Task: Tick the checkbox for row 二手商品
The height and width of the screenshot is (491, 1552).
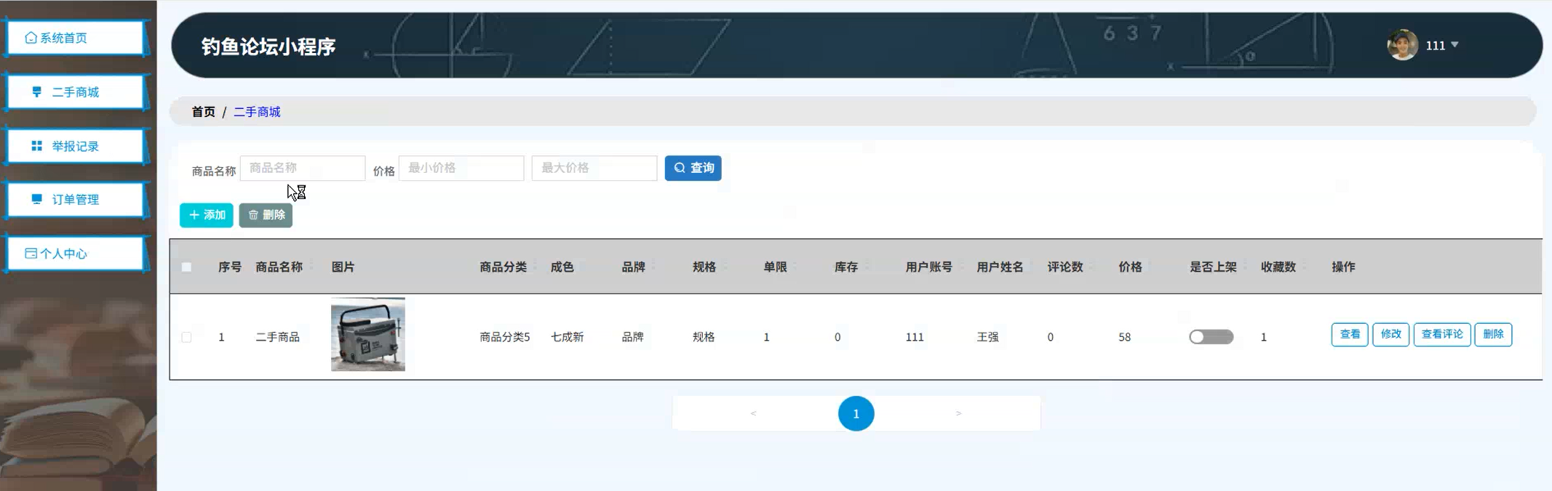Action: tap(187, 337)
